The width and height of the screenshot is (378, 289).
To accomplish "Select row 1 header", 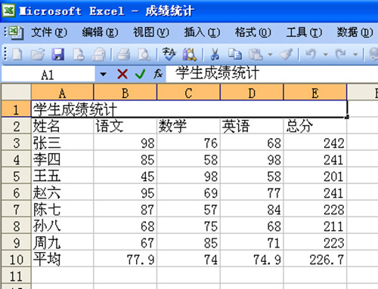I will (x=17, y=109).
